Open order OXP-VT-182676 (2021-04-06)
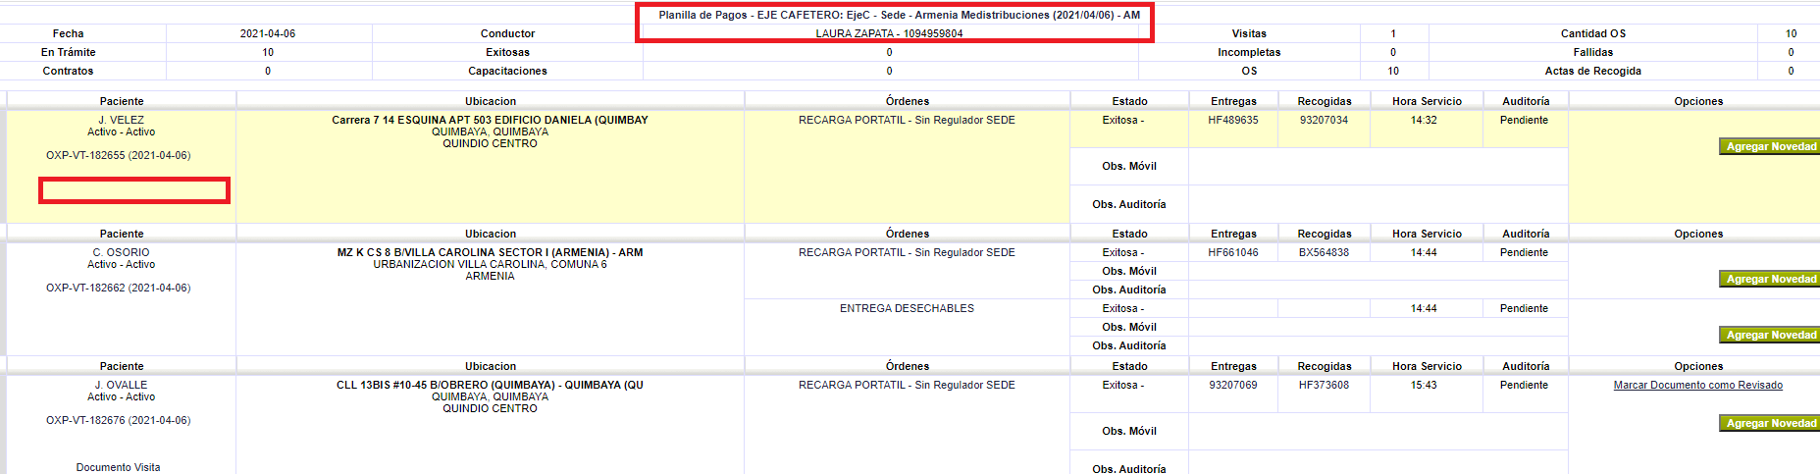Image resolution: width=1820 pixels, height=474 pixels. (119, 420)
